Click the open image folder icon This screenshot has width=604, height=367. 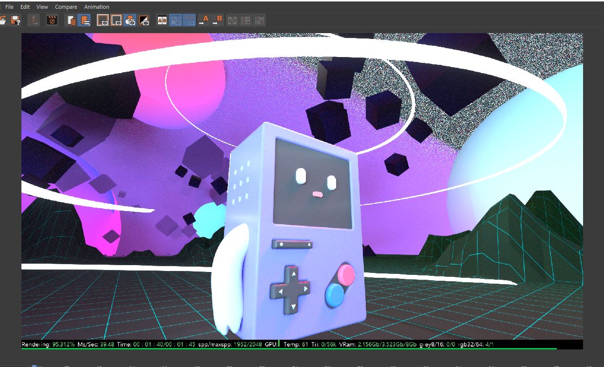[2, 20]
